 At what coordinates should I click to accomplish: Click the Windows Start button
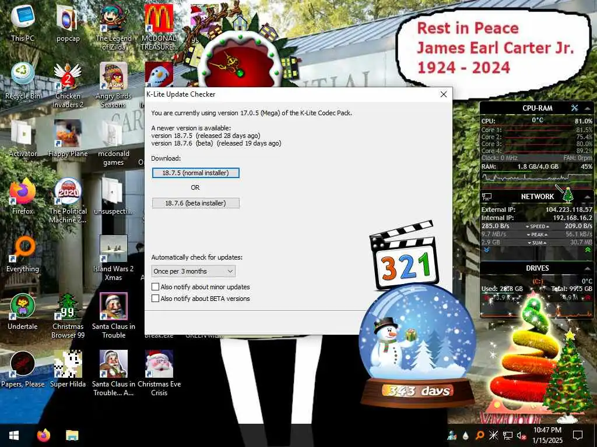point(14,435)
